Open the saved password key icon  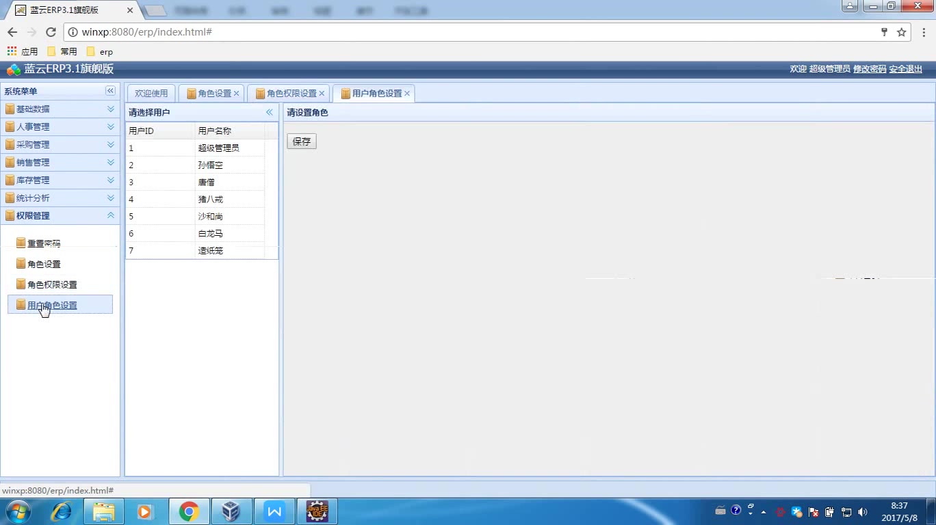click(884, 32)
